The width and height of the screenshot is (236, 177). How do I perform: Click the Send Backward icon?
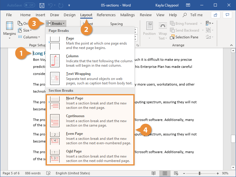click(173, 30)
